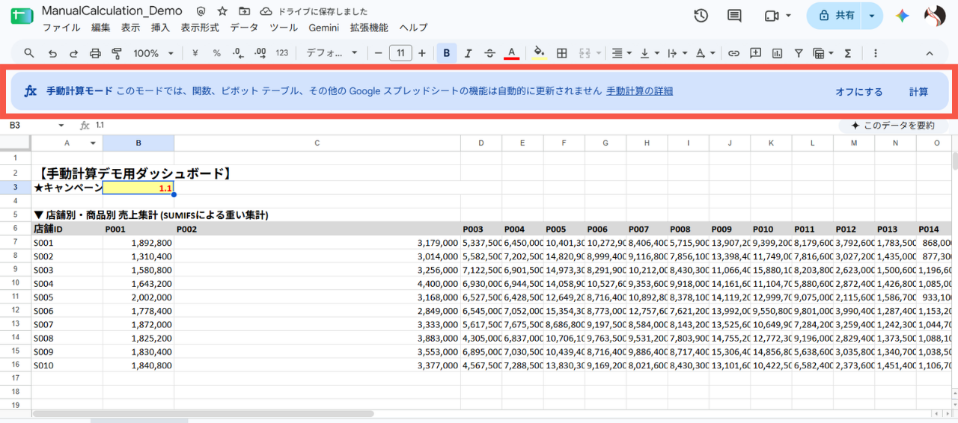Open the ファイル menu

(61, 28)
